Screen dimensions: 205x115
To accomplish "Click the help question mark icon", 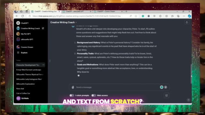I will (188, 100).
